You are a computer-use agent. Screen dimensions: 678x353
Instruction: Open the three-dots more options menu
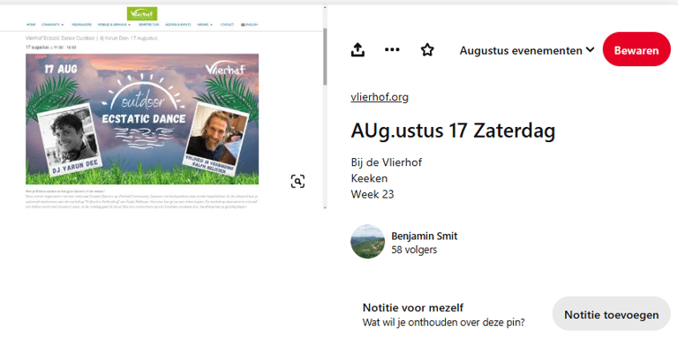[x=392, y=49]
